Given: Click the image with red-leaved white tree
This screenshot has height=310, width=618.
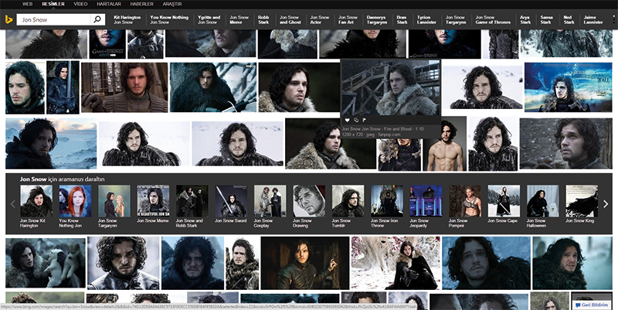Looking at the screenshot, I should tap(396, 263).
